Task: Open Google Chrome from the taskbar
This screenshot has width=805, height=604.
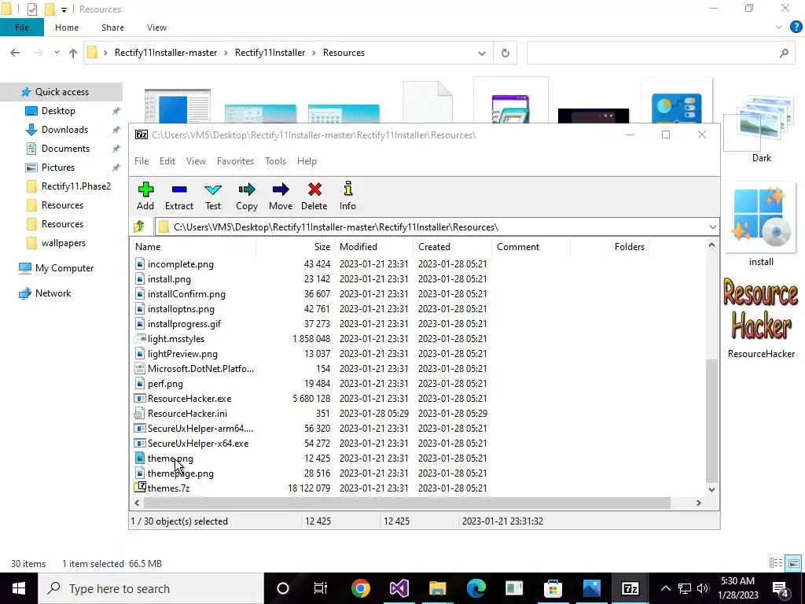Action: point(360,588)
